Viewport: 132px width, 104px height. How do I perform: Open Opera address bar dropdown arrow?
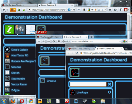point(120,41)
